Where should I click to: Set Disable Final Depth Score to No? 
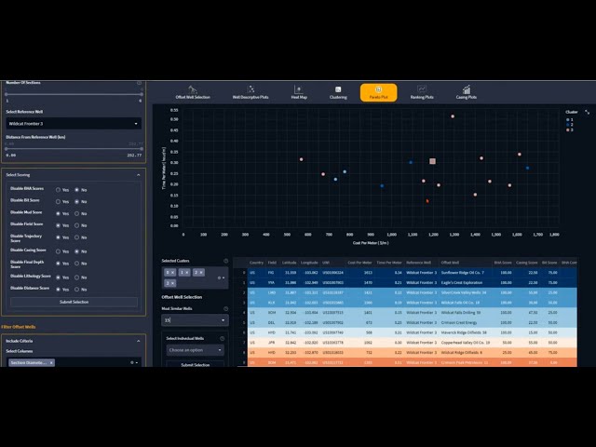click(x=76, y=264)
